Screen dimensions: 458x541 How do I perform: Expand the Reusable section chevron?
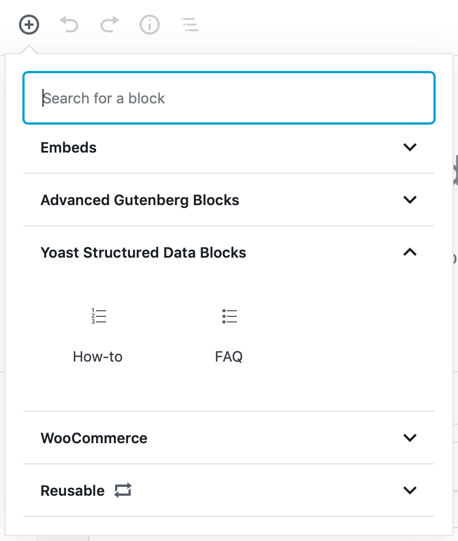(410, 490)
